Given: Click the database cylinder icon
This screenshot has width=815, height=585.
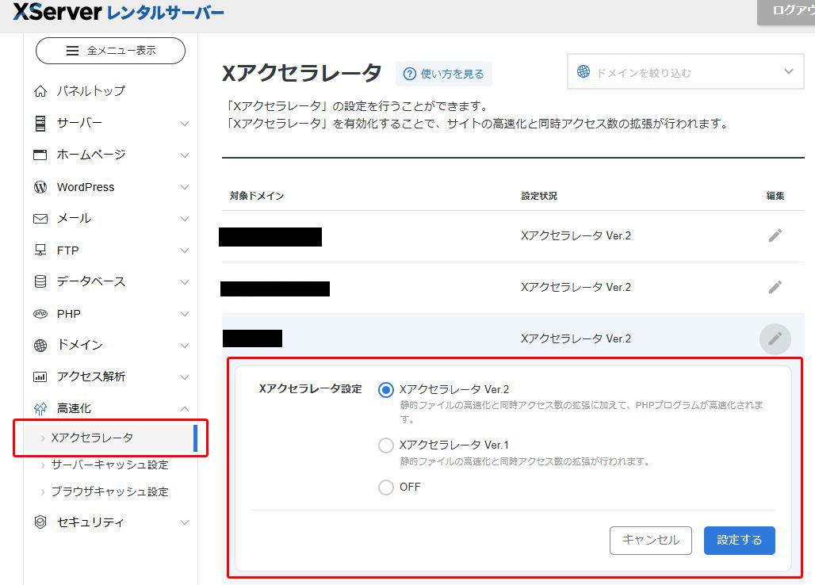Looking at the screenshot, I should pyautogui.click(x=40, y=281).
